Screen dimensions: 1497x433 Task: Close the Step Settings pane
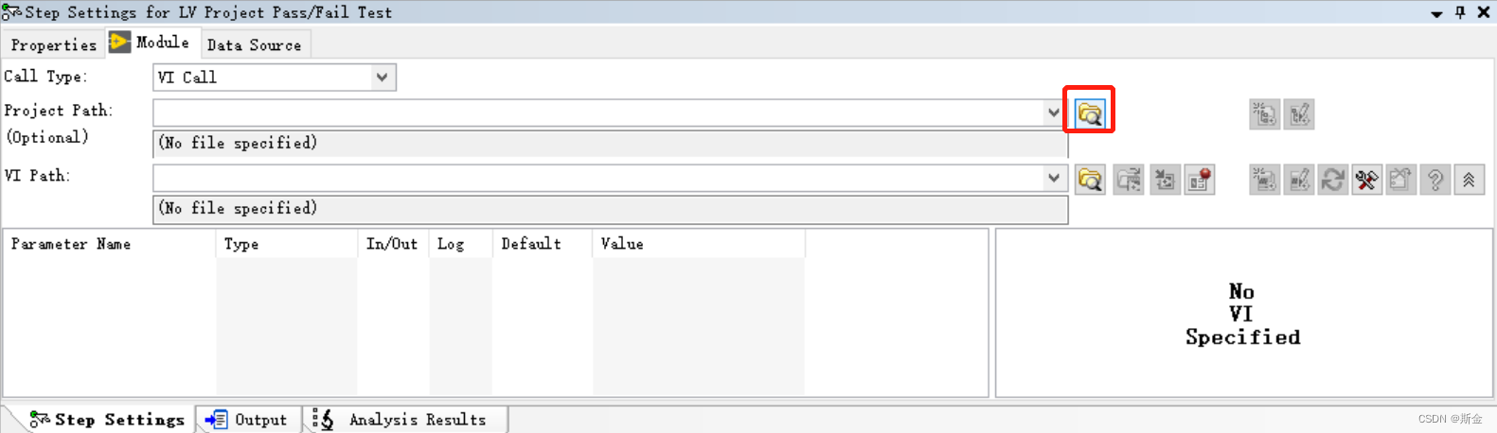point(1484,12)
